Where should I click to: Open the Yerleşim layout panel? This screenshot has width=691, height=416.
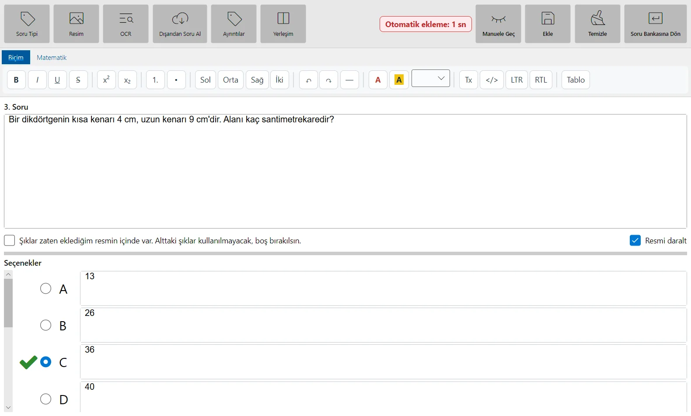[283, 24]
